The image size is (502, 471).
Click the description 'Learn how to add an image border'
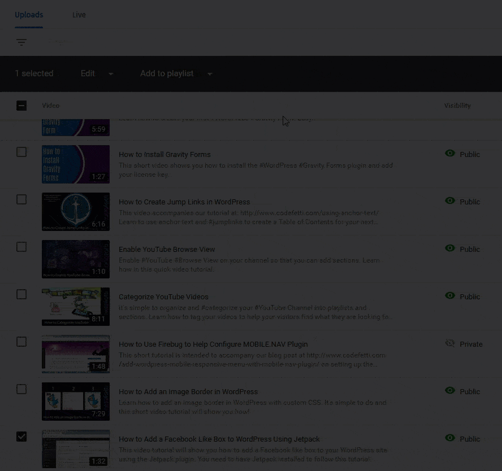tap(253, 407)
